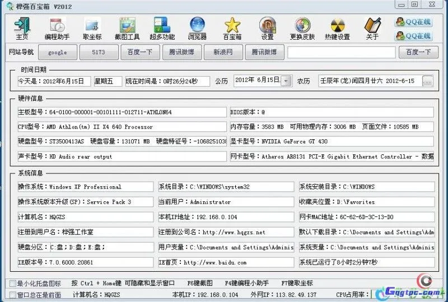The height and width of the screenshot is (302, 448).
Task: Open the 百宝箱 star toolbox icon
Action: pyautogui.click(x=232, y=29)
